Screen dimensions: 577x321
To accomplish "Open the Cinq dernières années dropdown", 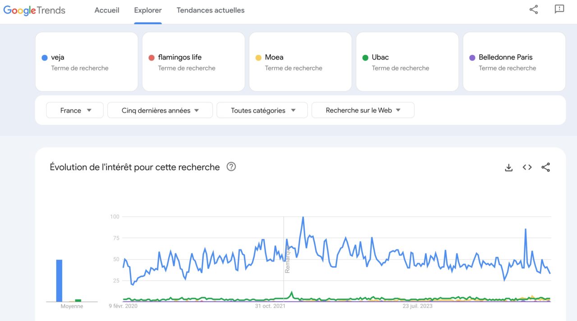I will pos(160,110).
